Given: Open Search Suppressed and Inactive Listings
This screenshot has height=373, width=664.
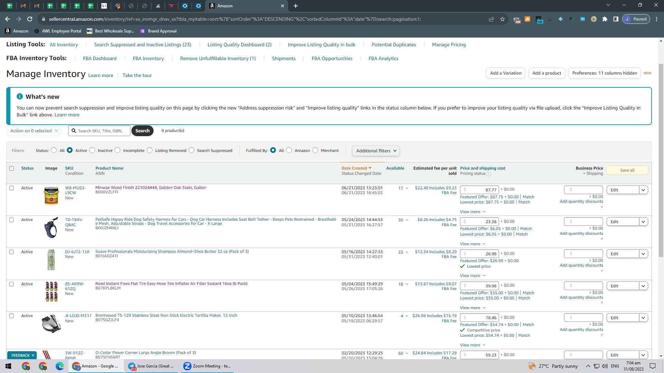Looking at the screenshot, I should (x=142, y=45).
